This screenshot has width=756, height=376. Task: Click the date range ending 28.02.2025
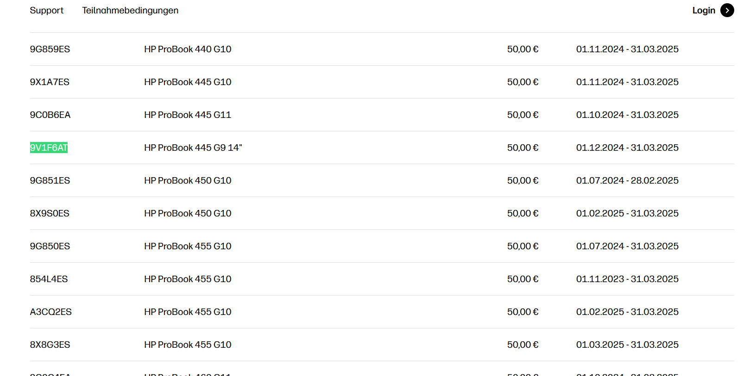pos(627,180)
